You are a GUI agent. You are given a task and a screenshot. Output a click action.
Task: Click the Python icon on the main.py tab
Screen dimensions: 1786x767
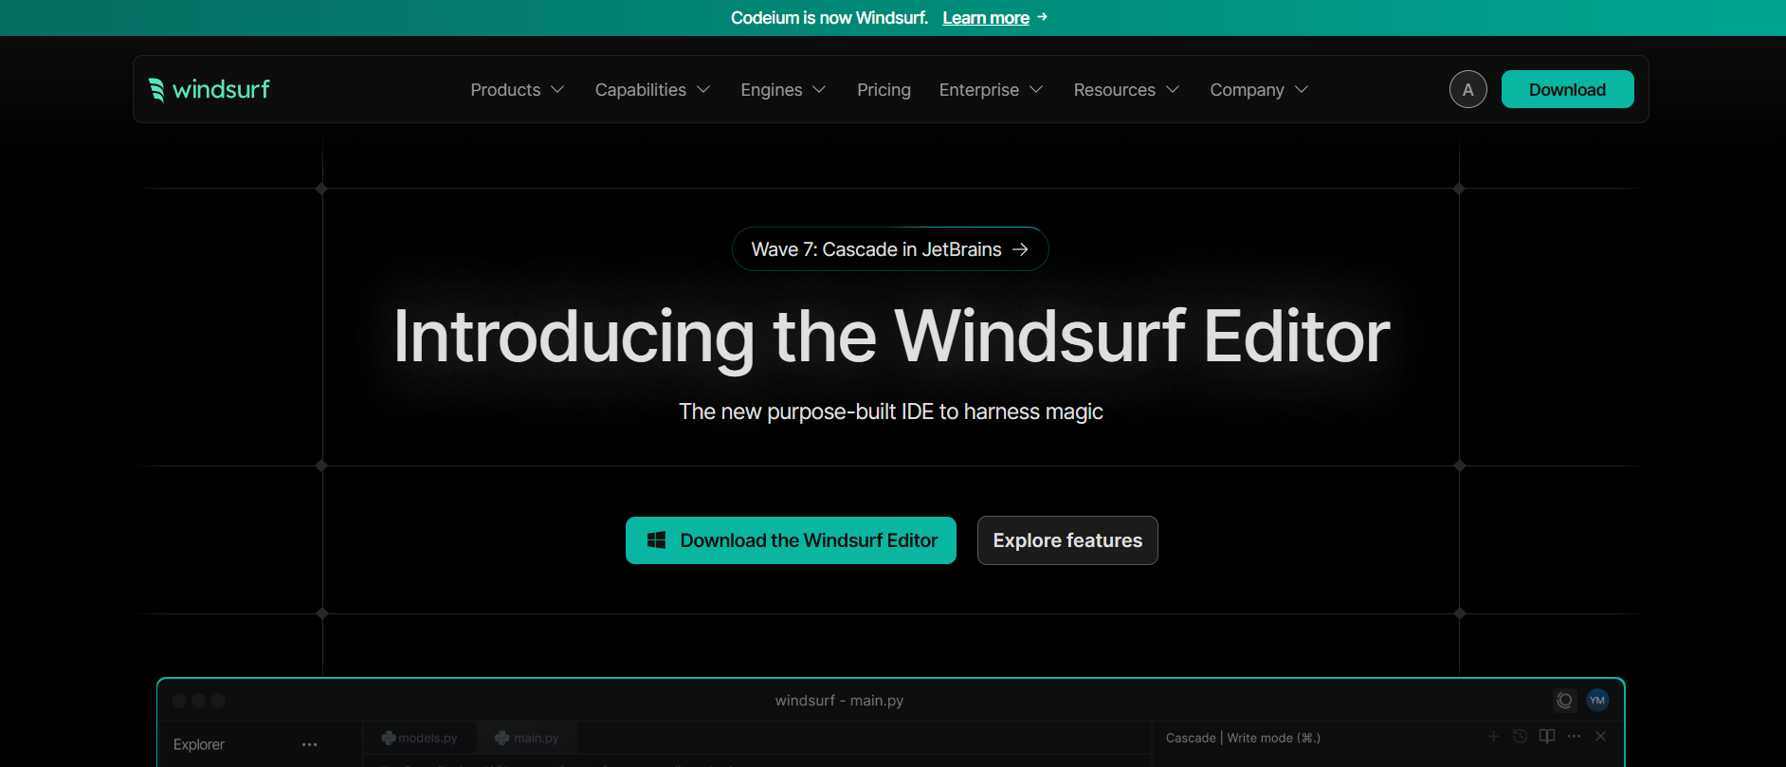click(x=502, y=738)
